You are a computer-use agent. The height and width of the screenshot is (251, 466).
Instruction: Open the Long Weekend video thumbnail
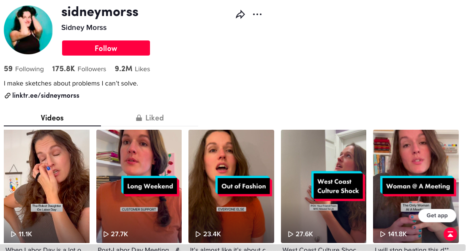(x=139, y=186)
